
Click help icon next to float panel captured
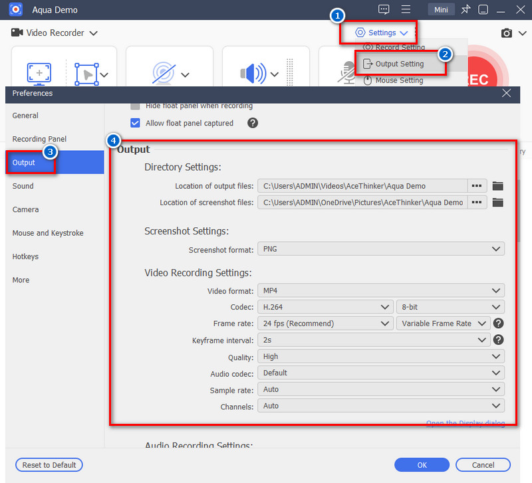point(253,123)
